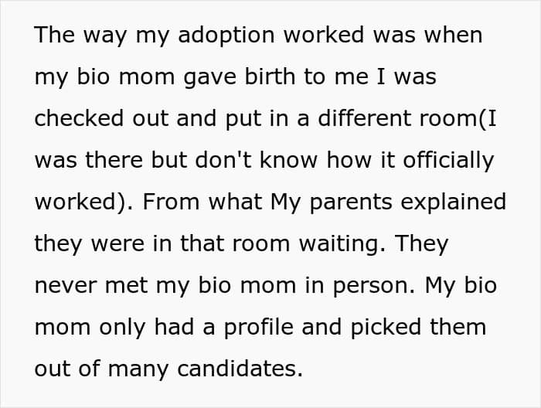Image resolution: width=541 pixels, height=408 pixels.
Task: Click the phrase "picked them"
Action: point(418,328)
